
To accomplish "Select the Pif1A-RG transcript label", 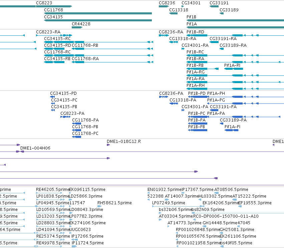I will 196,72.
